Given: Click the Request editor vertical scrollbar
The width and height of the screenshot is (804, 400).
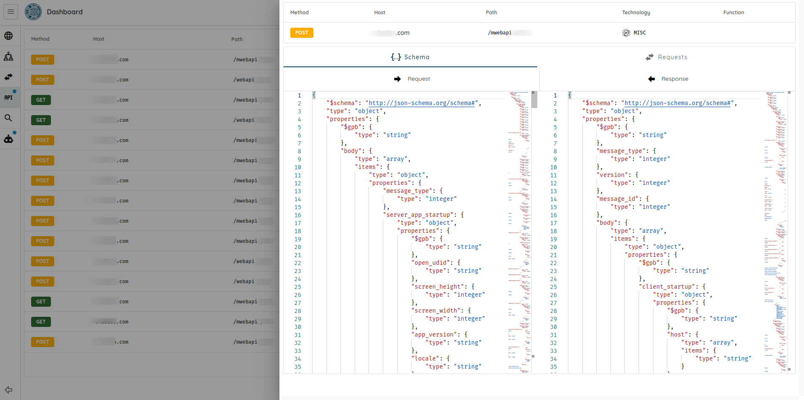Looking at the screenshot, I should (534, 100).
